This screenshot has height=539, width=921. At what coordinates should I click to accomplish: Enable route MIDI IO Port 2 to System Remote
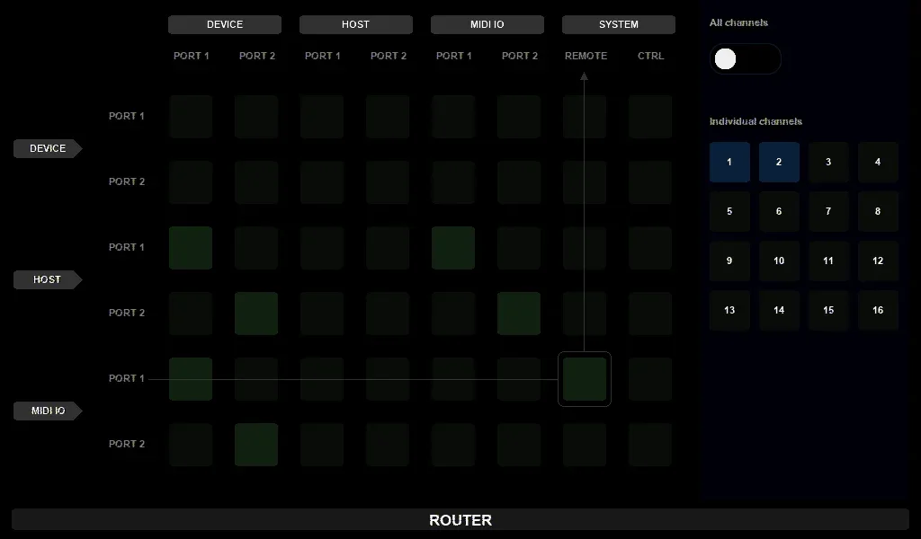pyautogui.click(x=585, y=445)
